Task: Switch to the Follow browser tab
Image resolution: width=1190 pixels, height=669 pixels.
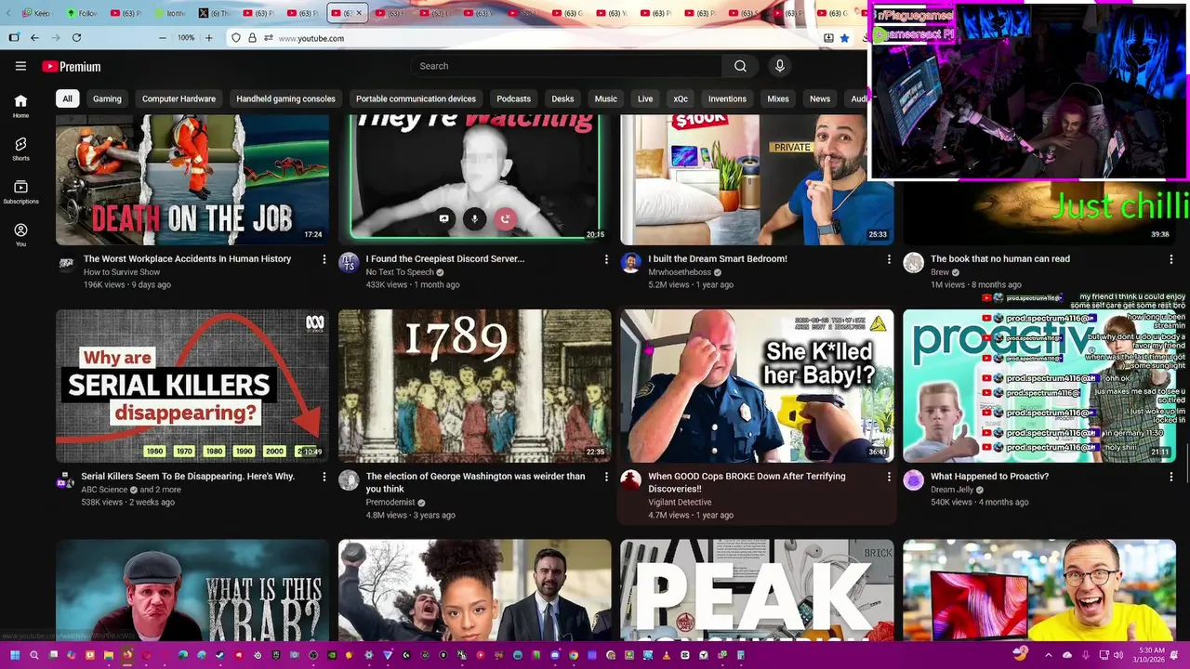Action: tap(82, 13)
